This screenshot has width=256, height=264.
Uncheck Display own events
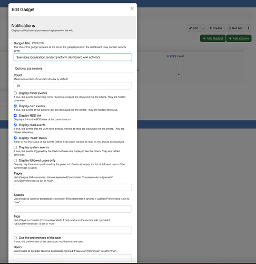pos(15,106)
